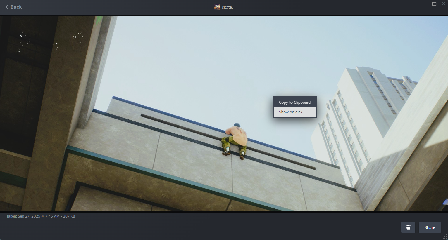
Task: Grab the window resize grip corner
Action: click(x=445, y=237)
